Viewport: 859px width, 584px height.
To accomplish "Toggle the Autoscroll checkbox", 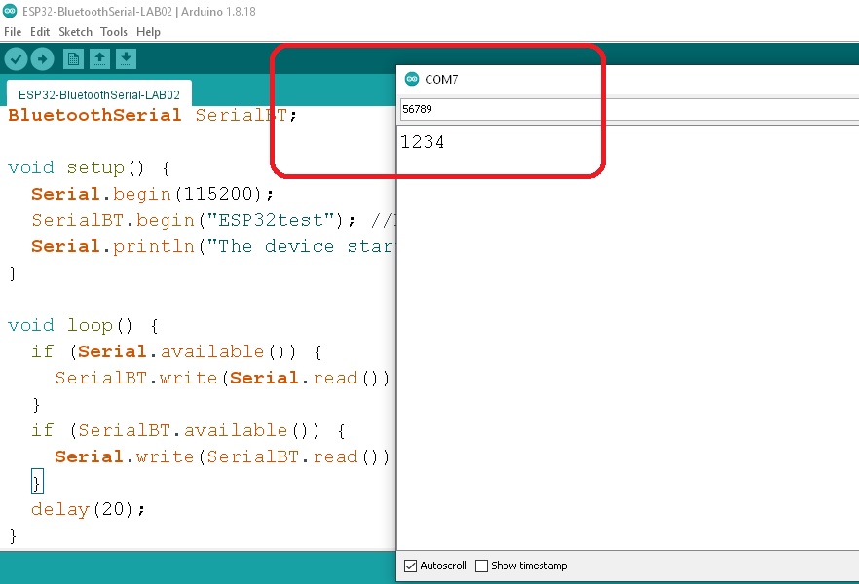I will [410, 566].
